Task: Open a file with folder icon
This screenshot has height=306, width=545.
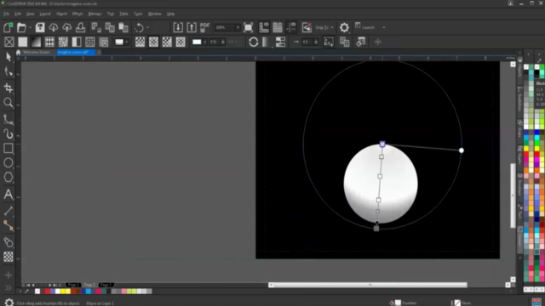Action: pyautogui.click(x=21, y=27)
